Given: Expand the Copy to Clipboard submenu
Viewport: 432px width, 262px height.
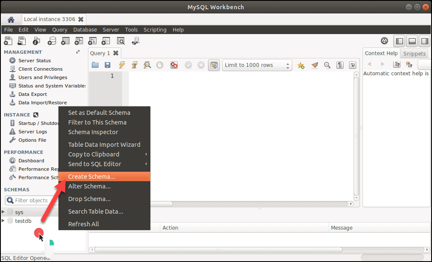Looking at the screenshot, I should click(93, 154).
